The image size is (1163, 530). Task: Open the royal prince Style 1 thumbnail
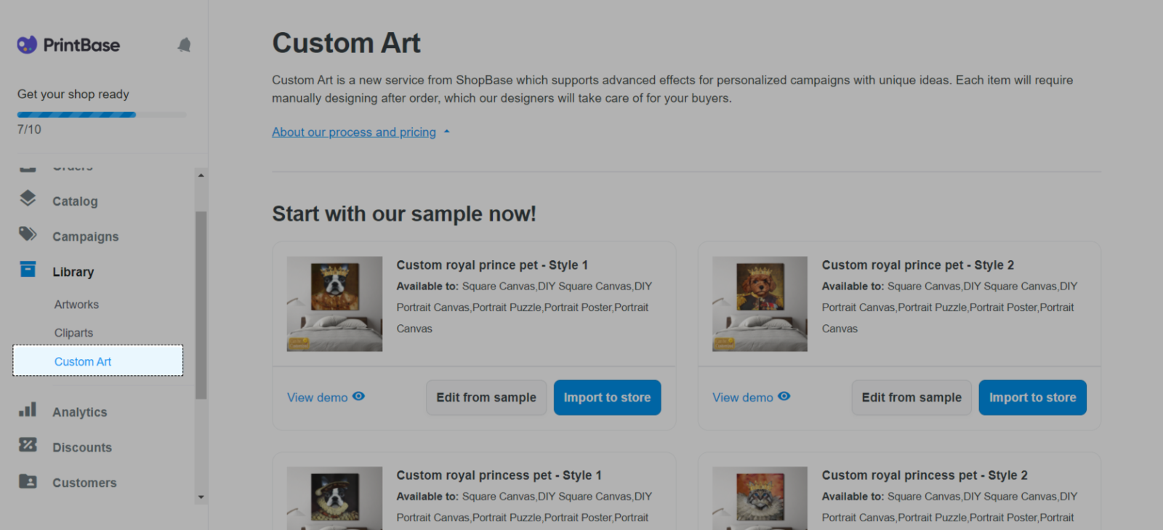(x=334, y=304)
